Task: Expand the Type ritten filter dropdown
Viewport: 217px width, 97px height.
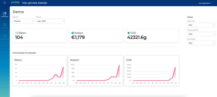Action: point(201,25)
